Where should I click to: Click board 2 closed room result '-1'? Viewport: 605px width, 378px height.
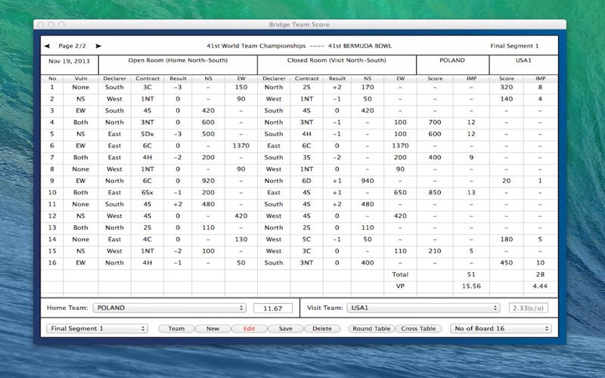tap(337, 99)
